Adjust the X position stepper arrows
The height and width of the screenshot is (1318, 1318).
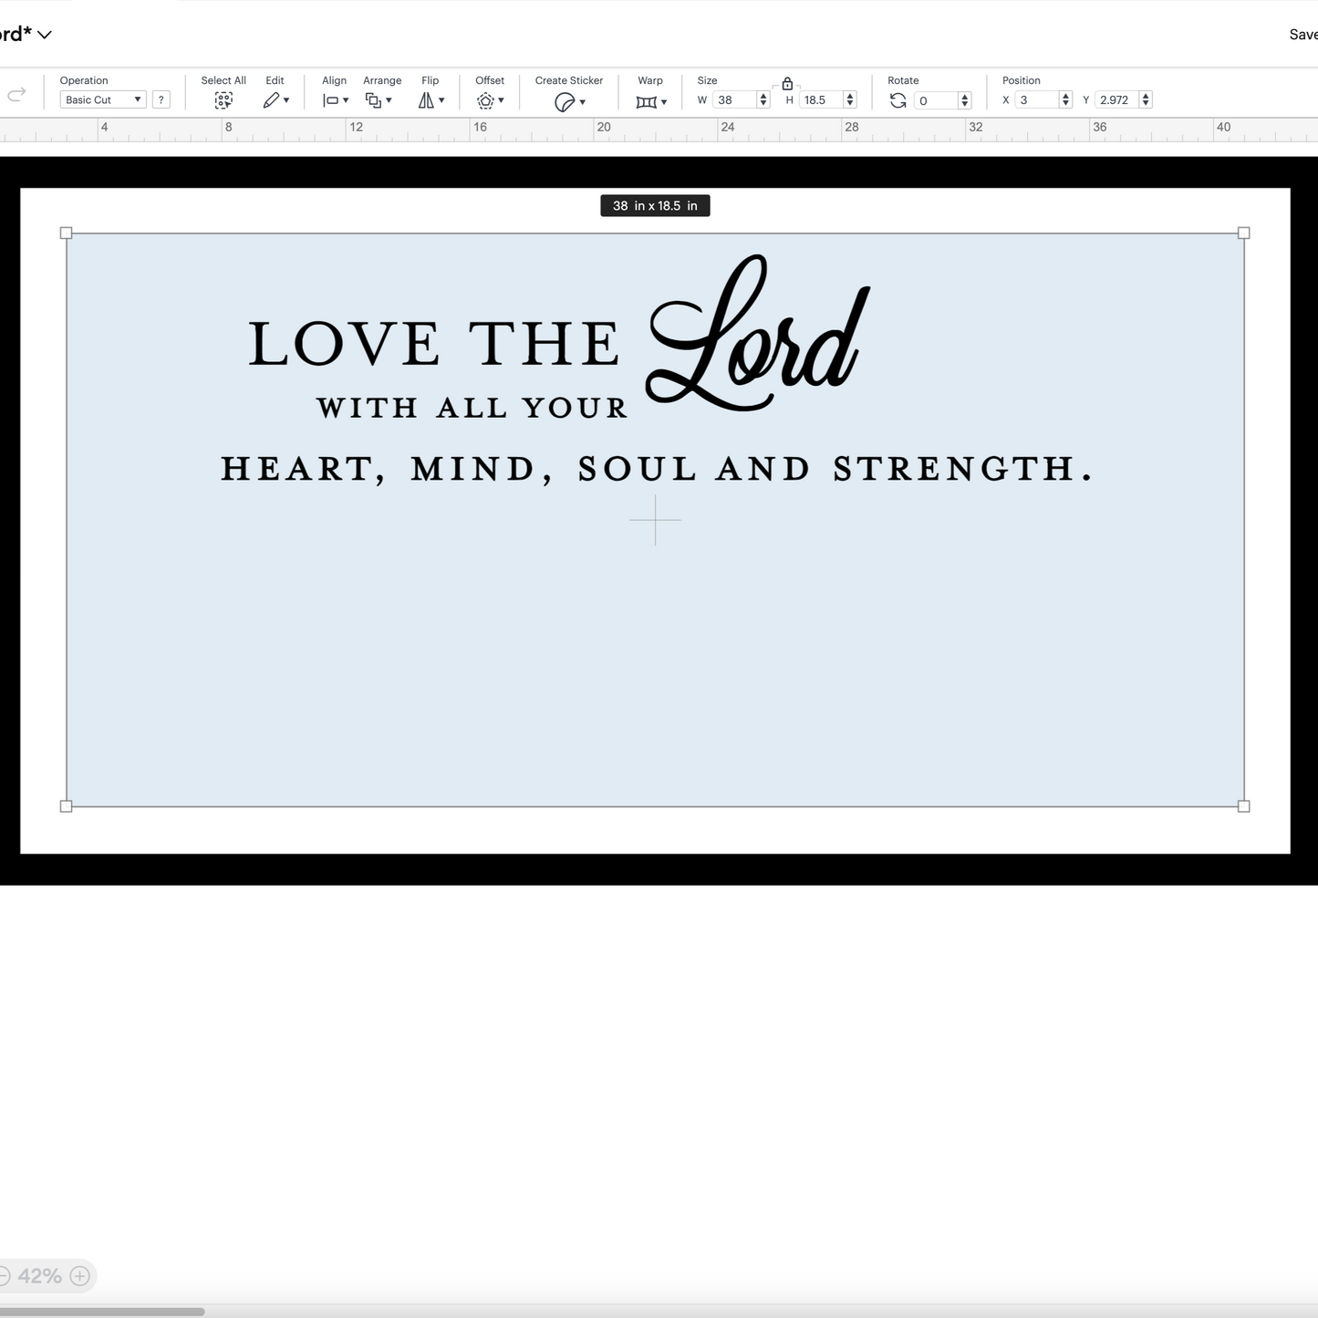[1065, 100]
